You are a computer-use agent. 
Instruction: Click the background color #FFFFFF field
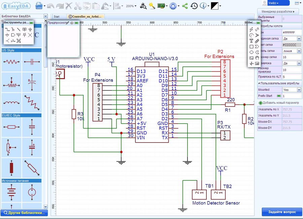[292, 32]
